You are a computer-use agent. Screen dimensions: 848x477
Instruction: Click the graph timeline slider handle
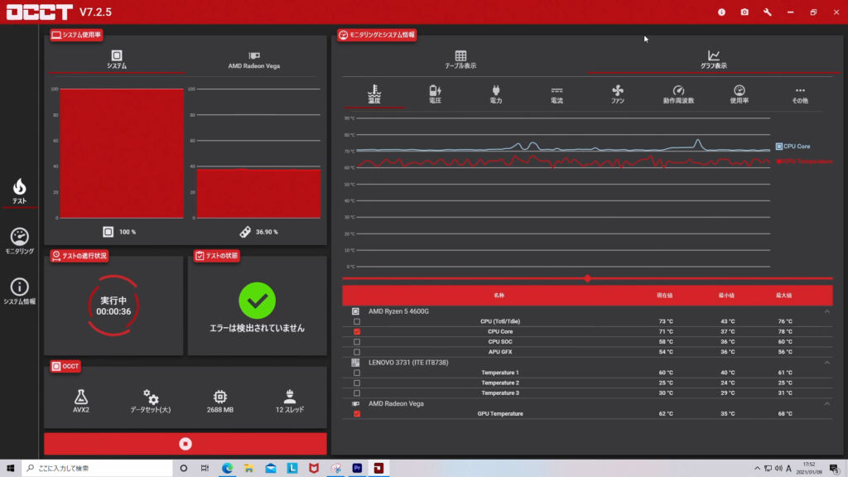[x=587, y=278]
